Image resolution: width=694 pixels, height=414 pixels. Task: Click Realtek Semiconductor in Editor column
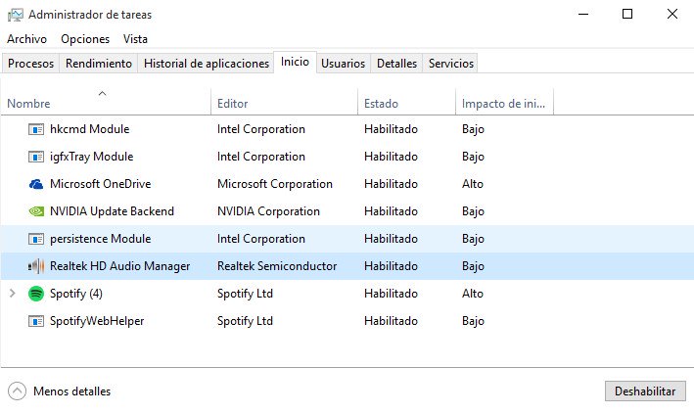(277, 266)
